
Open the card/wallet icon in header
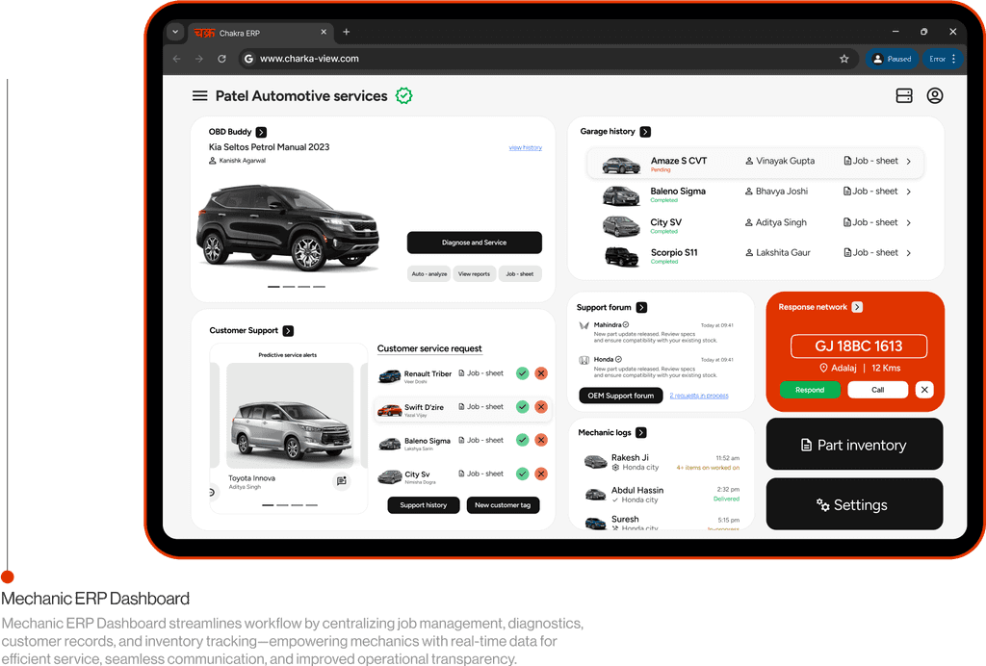(903, 95)
